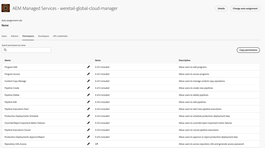Edit Production Deployments Approve/Reject permission

(x=88, y=137)
